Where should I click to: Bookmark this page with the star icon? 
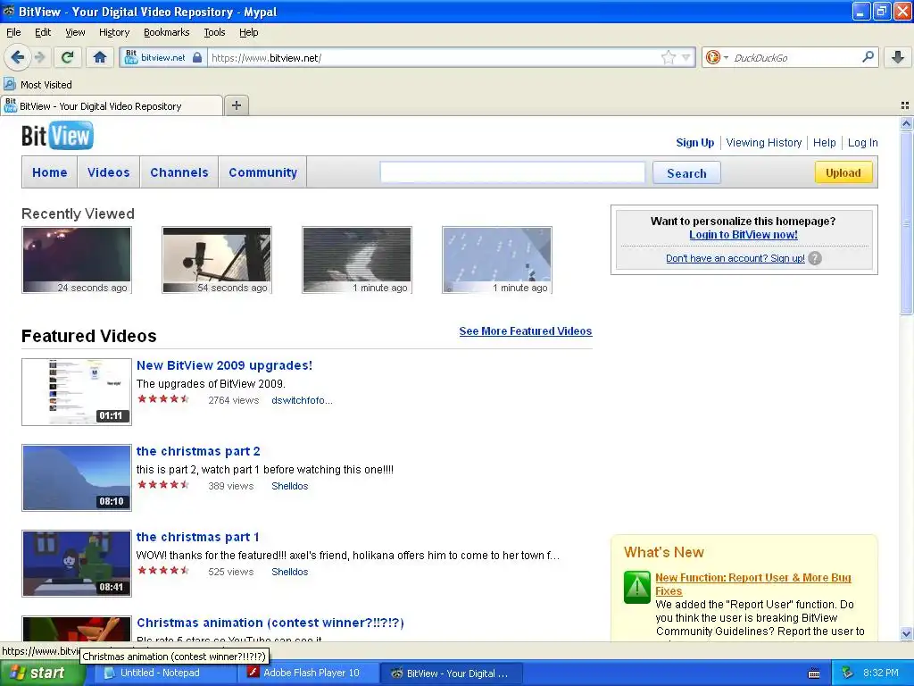click(x=668, y=57)
